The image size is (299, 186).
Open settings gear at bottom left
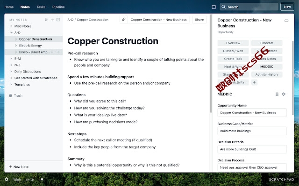7,179
